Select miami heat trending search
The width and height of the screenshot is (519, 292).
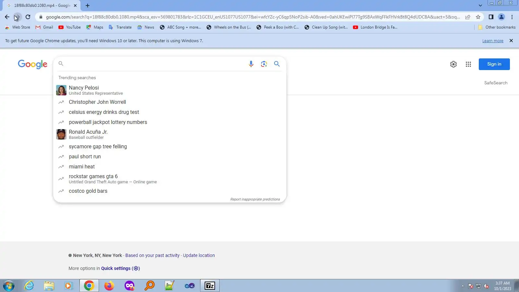point(170,167)
